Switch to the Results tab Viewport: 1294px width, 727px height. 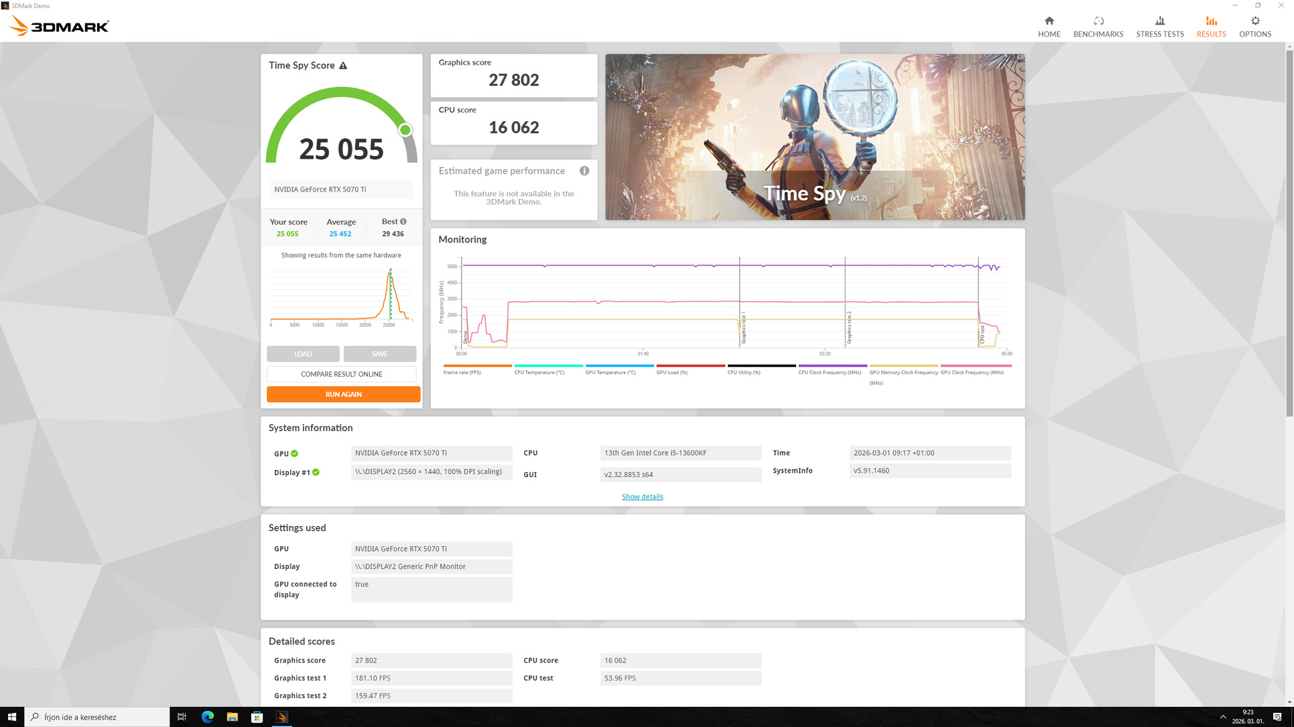coord(1211,26)
